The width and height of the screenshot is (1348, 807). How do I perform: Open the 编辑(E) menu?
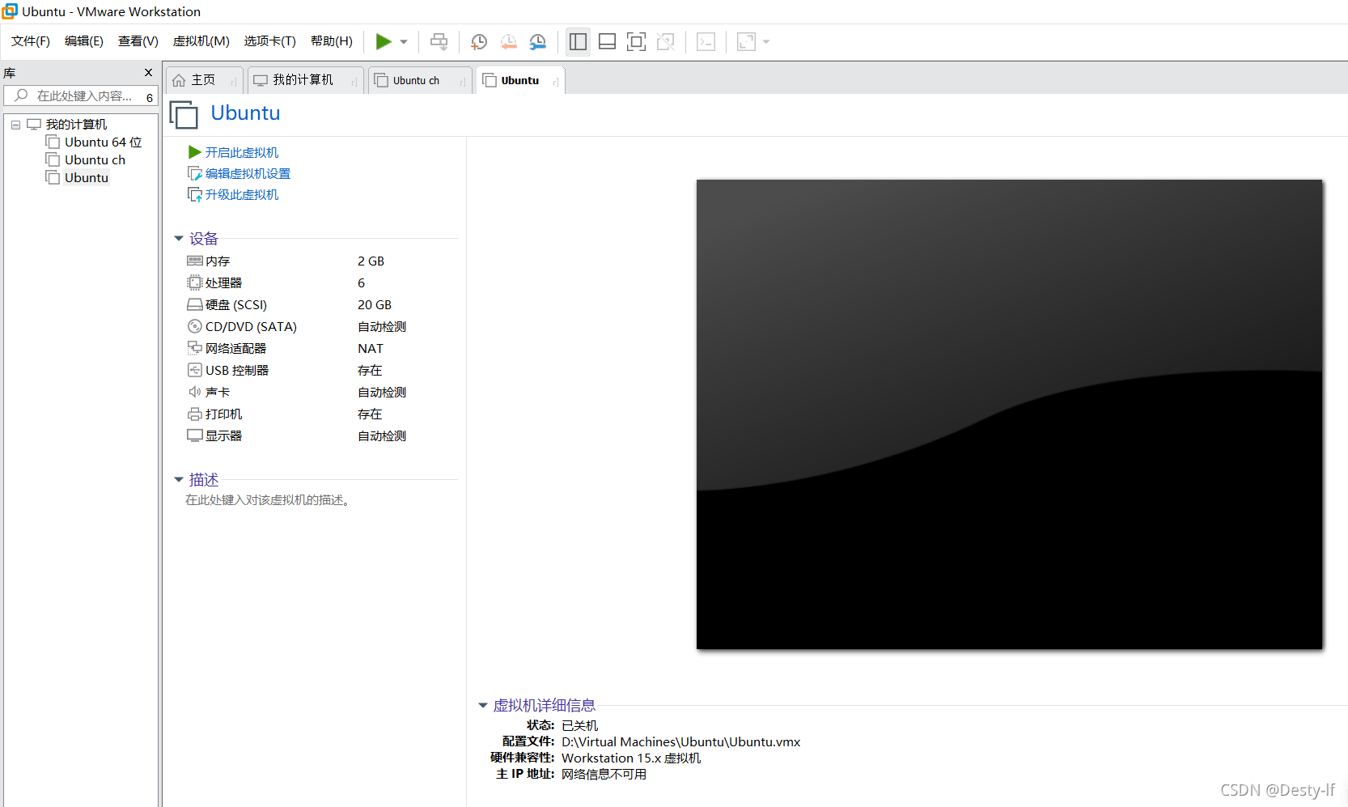pos(84,41)
